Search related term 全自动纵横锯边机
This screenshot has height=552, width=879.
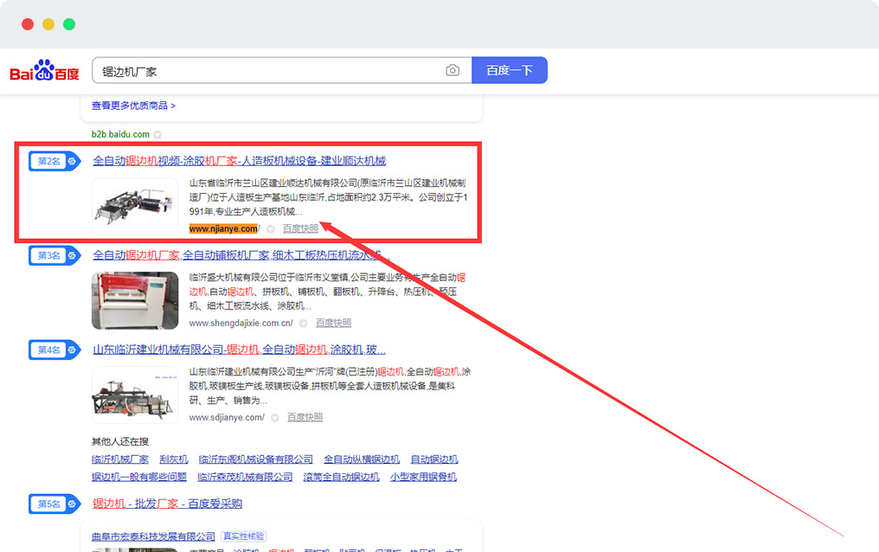tap(362, 459)
